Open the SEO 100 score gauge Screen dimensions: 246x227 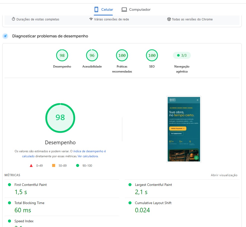152,55
